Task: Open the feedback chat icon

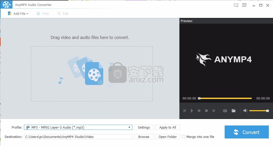Action: tap(236, 5)
